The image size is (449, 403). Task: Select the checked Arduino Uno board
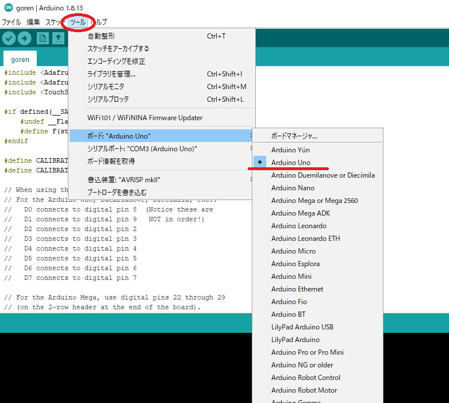point(318,162)
